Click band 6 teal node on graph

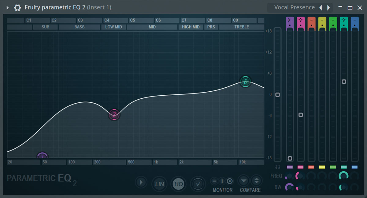pos(245,82)
